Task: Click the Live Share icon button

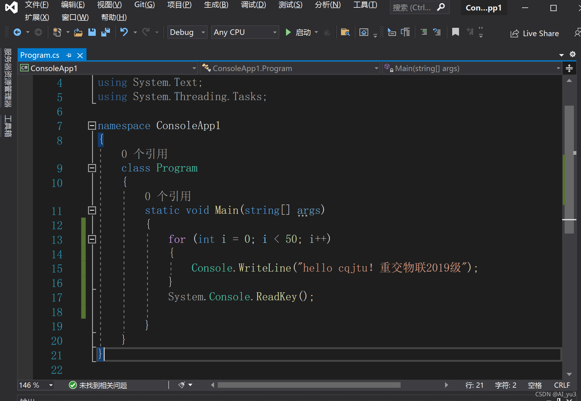Action: [535, 33]
